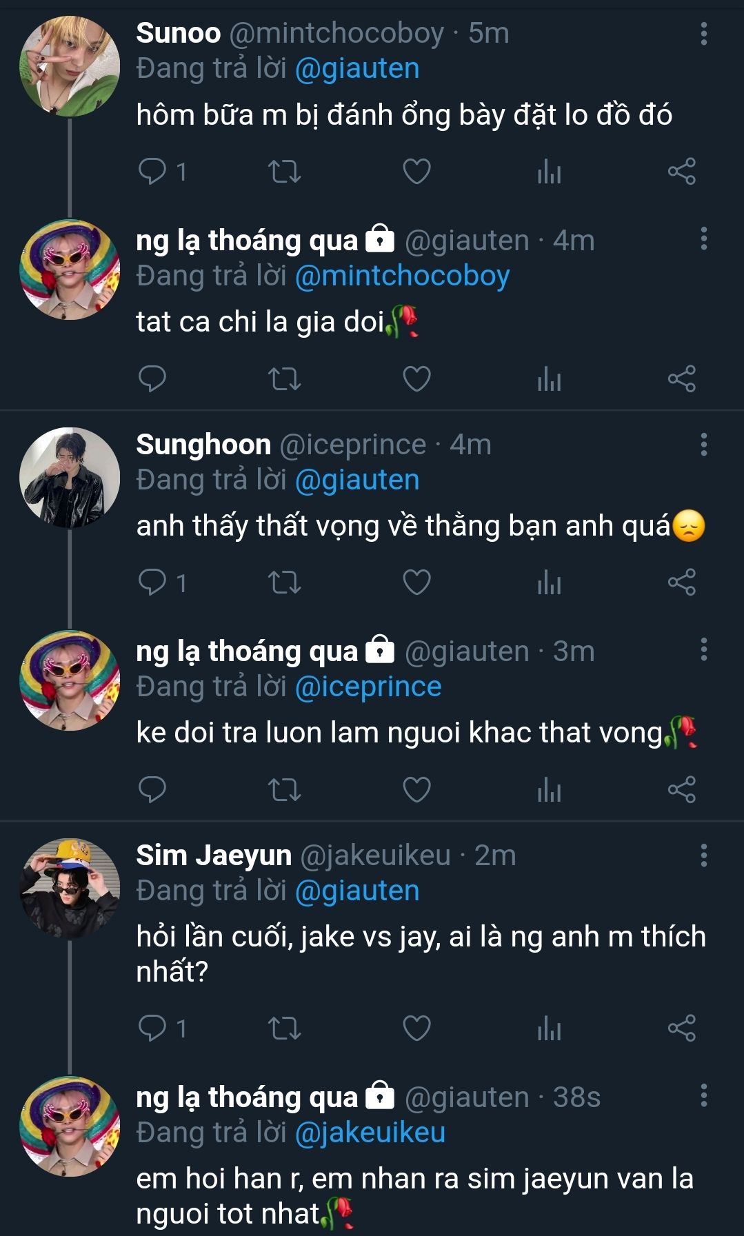The height and width of the screenshot is (1236, 744).
Task: Open more options on Sunoo's tweet
Action: 703,33
